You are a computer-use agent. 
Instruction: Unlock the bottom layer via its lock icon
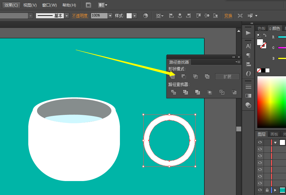point(267,190)
